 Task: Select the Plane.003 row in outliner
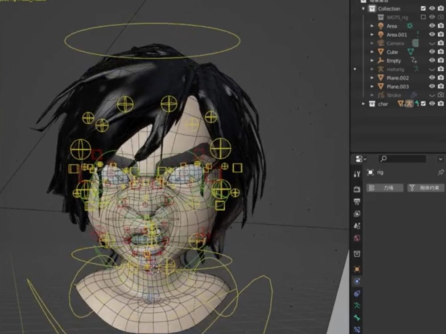click(x=397, y=86)
